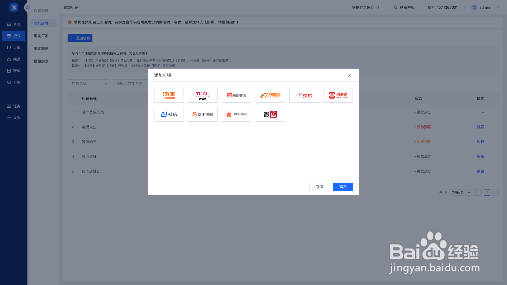Open 设置 in the sidebar
The height and width of the screenshot is (285, 507).
14,118
